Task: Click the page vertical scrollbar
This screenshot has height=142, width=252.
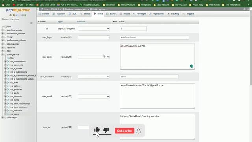Action: (251, 48)
